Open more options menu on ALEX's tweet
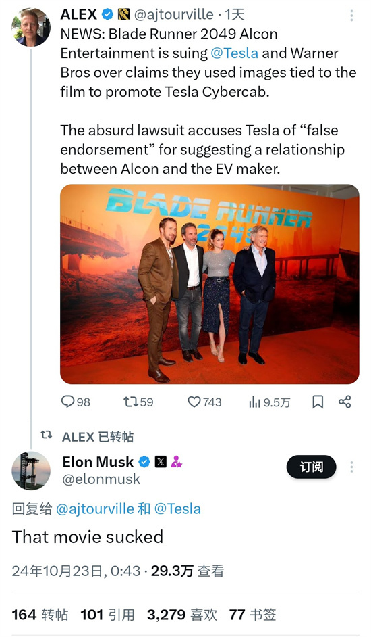This screenshot has width=371, height=637. 351,16
